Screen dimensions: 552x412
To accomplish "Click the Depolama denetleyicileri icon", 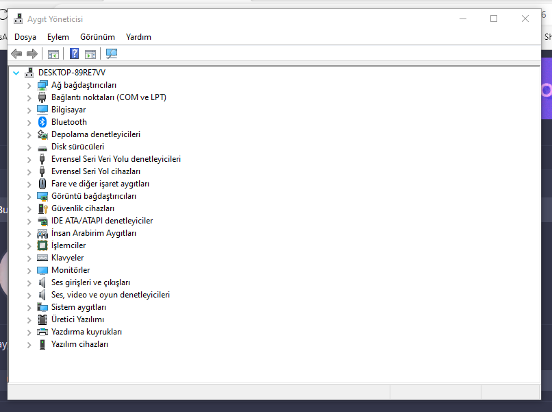I will click(x=42, y=134).
